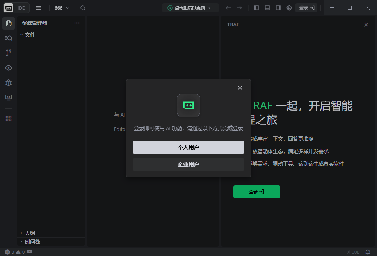Click the ports icon in status bar
This screenshot has height=256, width=377.
point(30,252)
